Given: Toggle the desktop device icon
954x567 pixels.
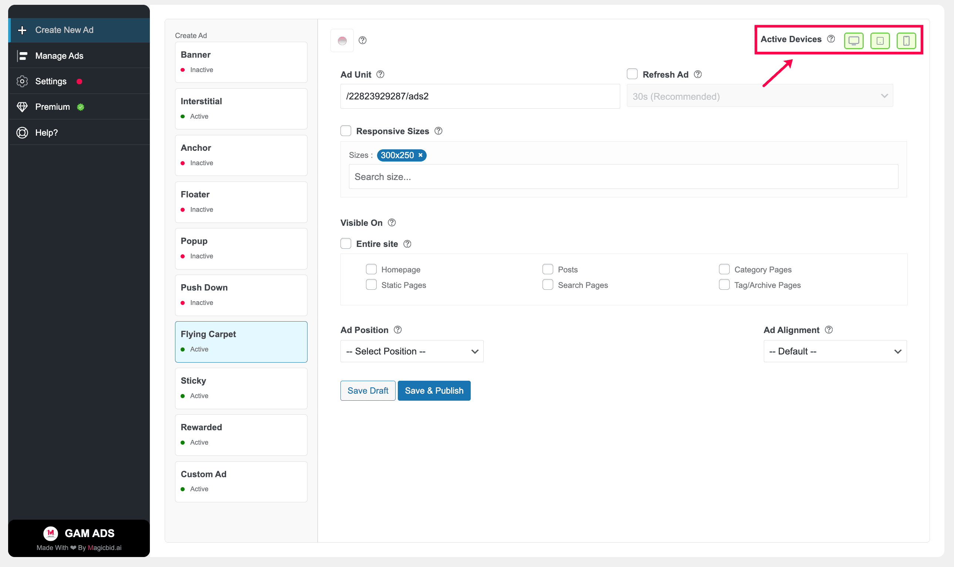Looking at the screenshot, I should [853, 41].
